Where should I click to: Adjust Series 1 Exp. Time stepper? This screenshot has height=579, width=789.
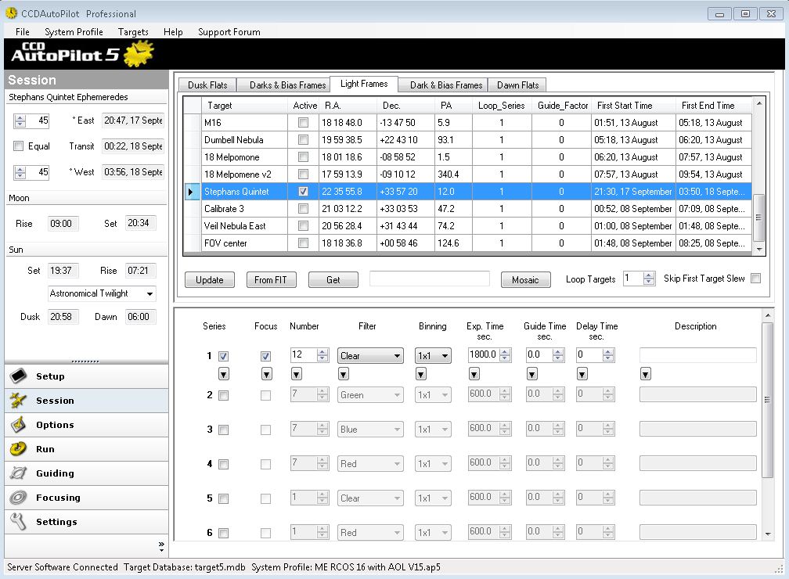point(505,355)
